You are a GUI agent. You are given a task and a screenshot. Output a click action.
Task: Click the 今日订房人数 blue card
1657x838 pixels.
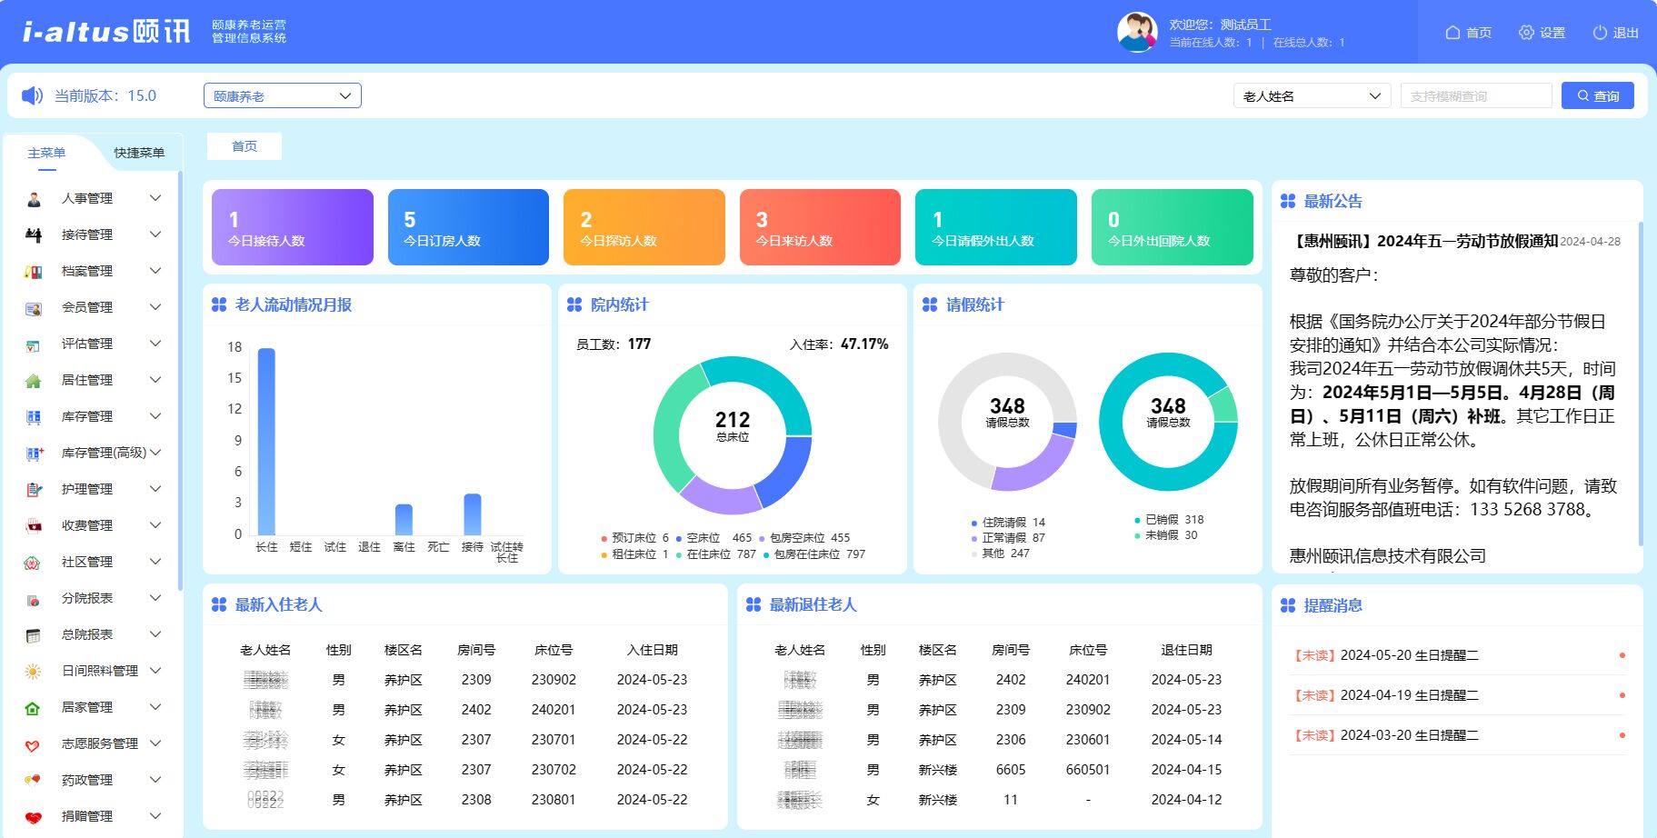pos(468,227)
